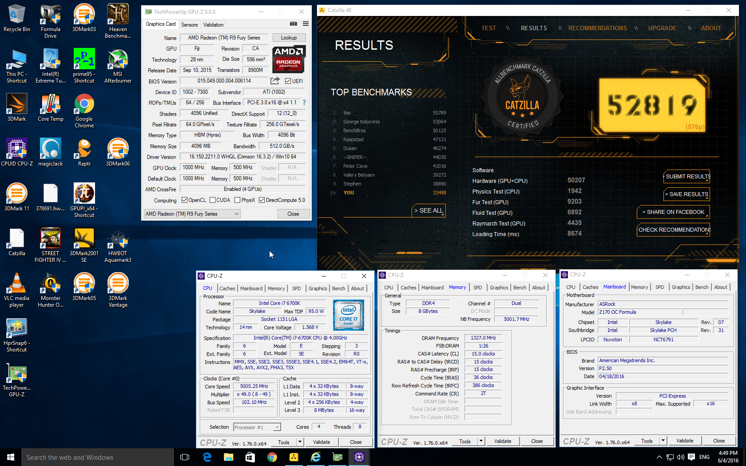Select Graphics tab in Mainboard CPU-Z window
The height and width of the screenshot is (466, 746).
tap(681, 287)
